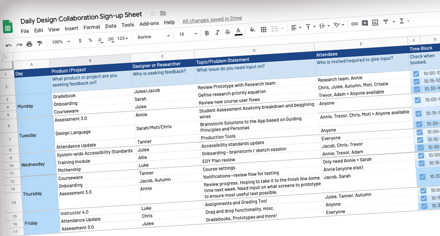
Task: Insert a comment
Action: (x=364, y=23)
